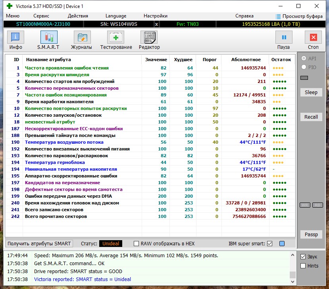The height and width of the screenshot is (289, 329).
Task: Click absolute value 754627088666
Action: click(x=249, y=216)
